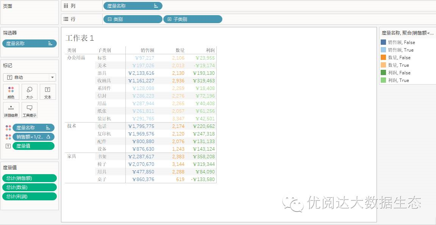436x225 pixels.
Task: Click the 标记 marks card header
Action: tap(8, 66)
